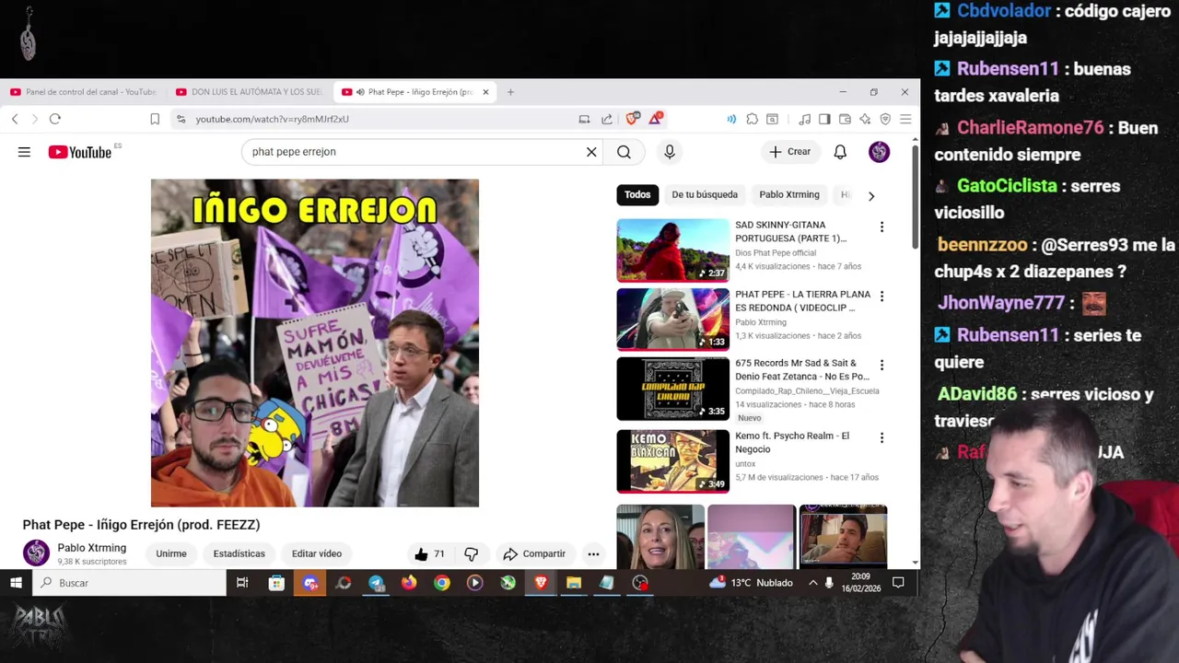The height and width of the screenshot is (663, 1179).
Task: Open PHAT PEPE LA TIERRA PLANA thumbnail
Action: click(x=672, y=320)
